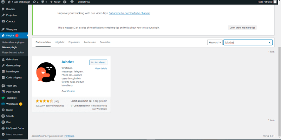Click the Nu installeren button for Joinchat
Screen dimensions: 281x140
(98, 62)
